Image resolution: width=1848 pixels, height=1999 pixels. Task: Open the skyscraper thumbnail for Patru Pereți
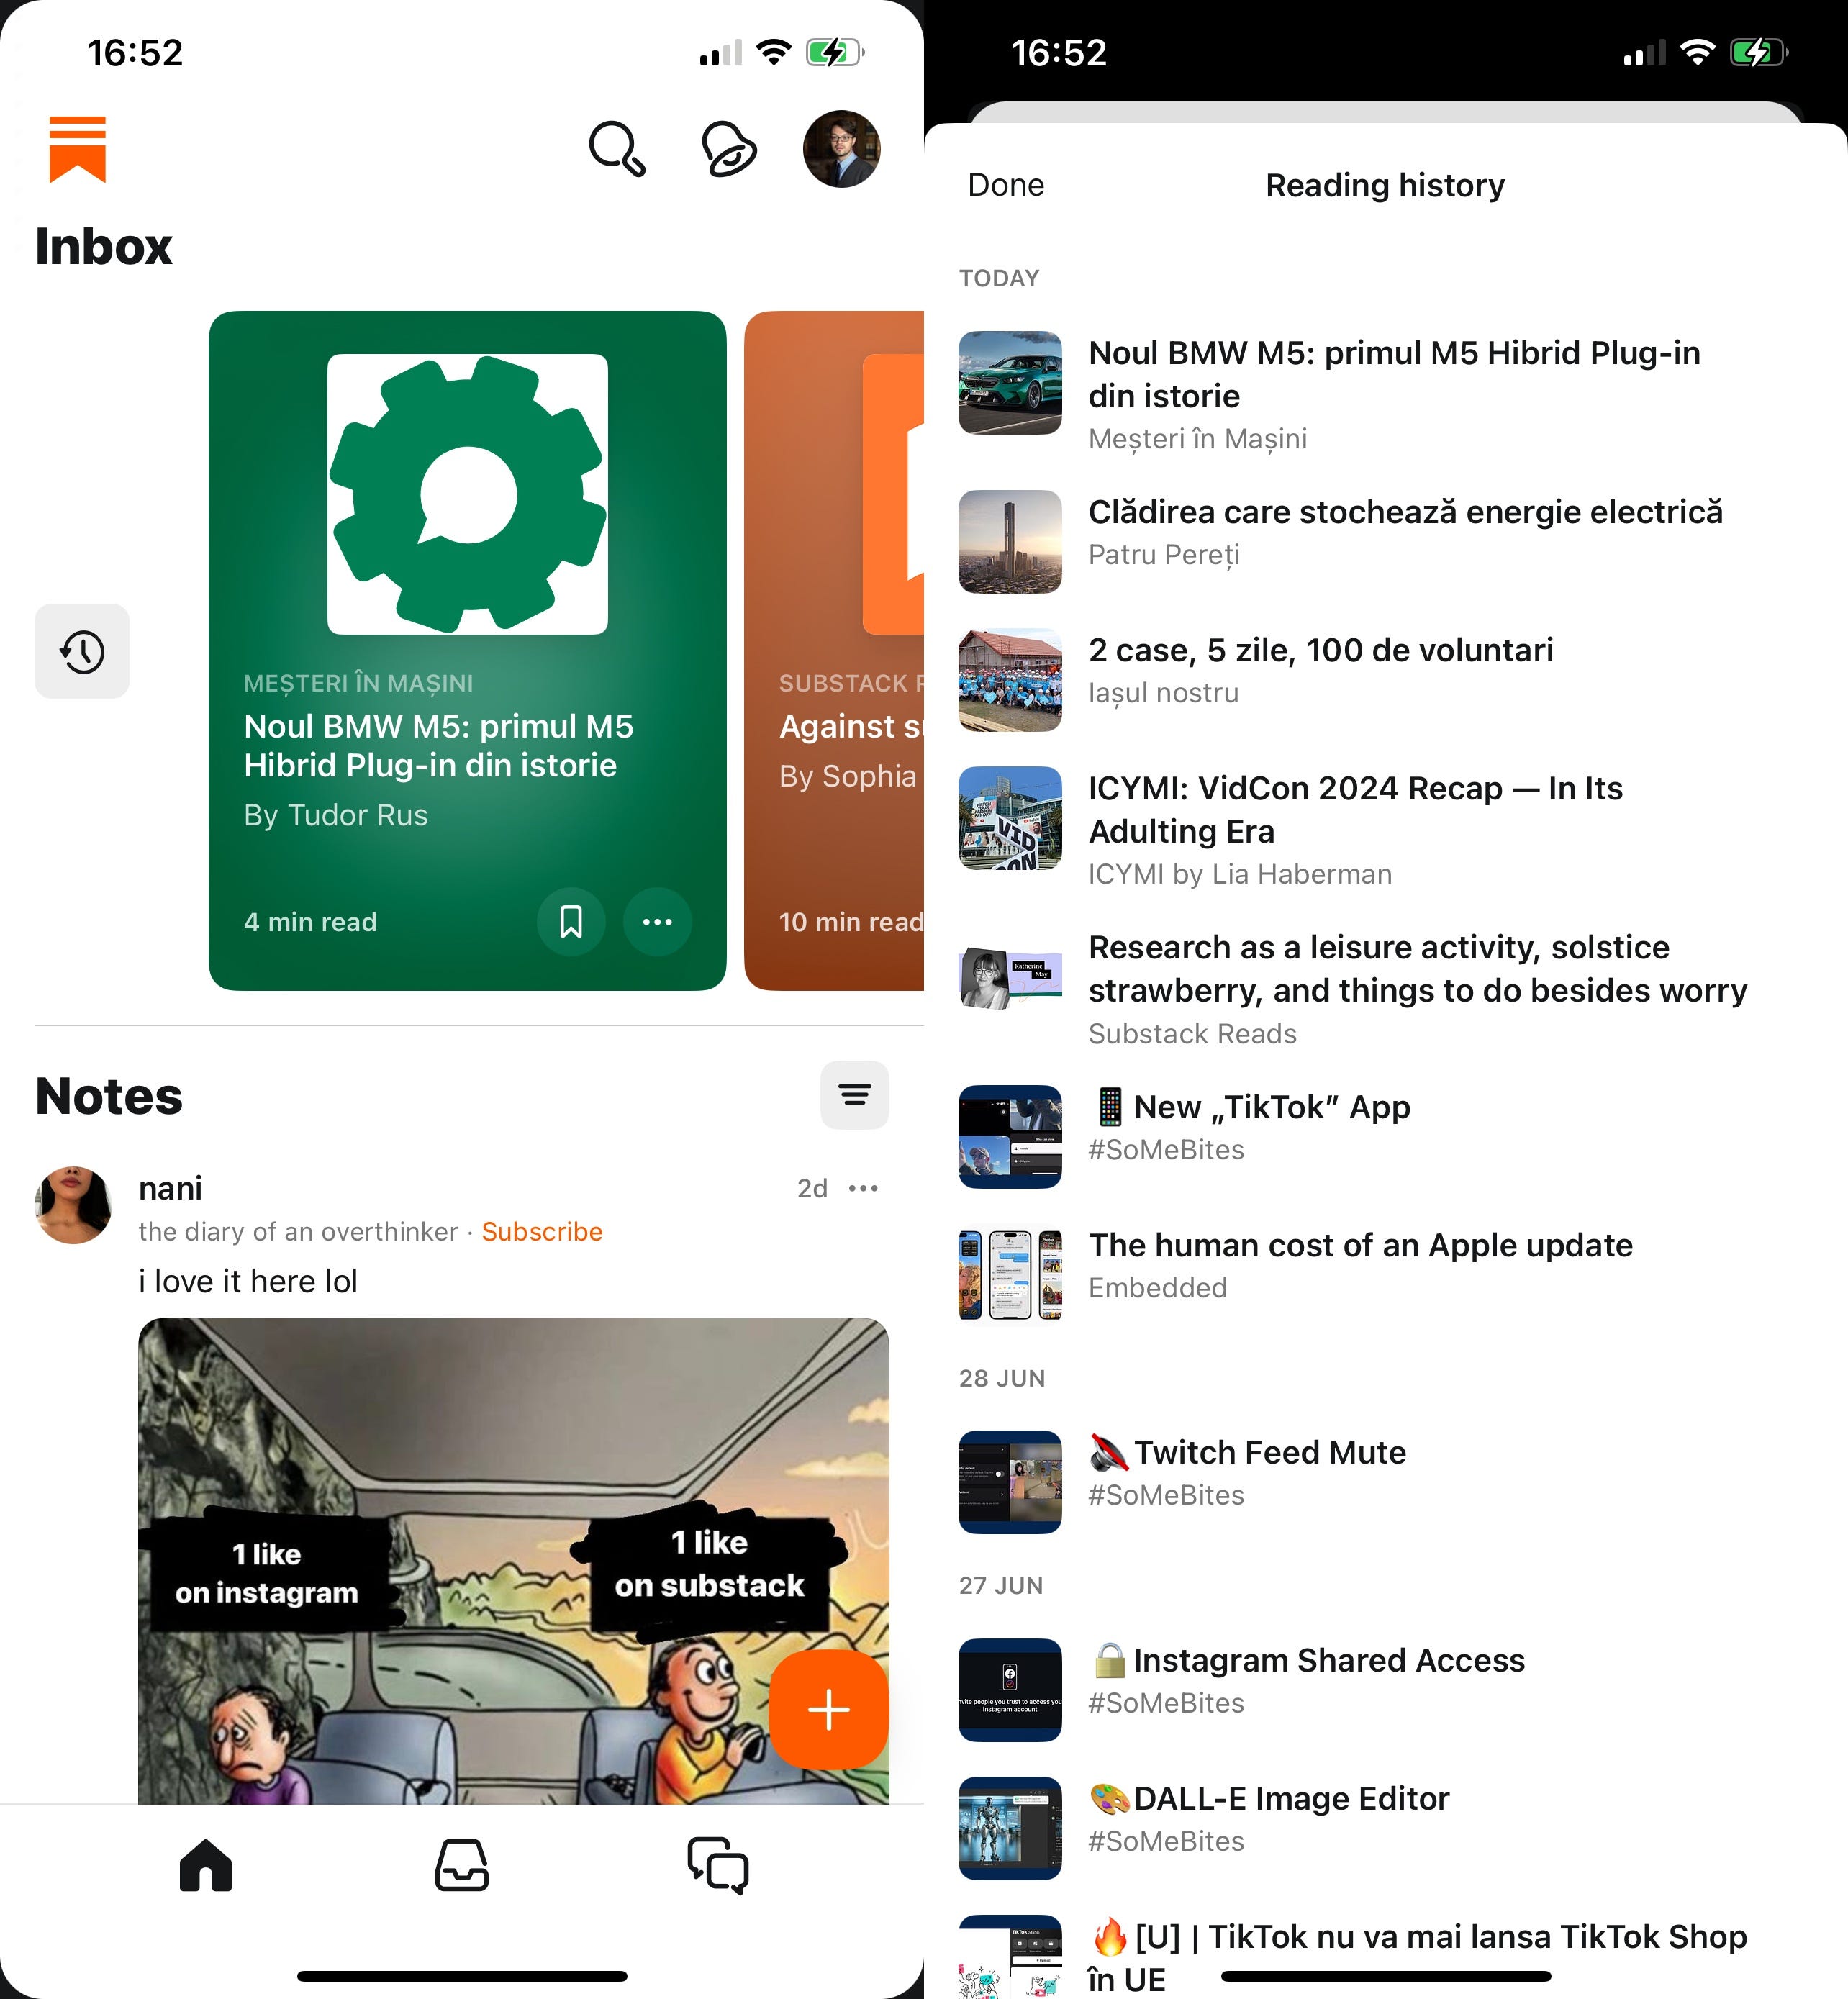point(1010,541)
